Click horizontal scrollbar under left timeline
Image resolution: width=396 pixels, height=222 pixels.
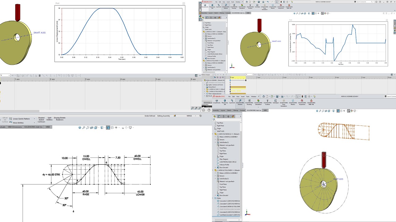[x=20, y=111]
